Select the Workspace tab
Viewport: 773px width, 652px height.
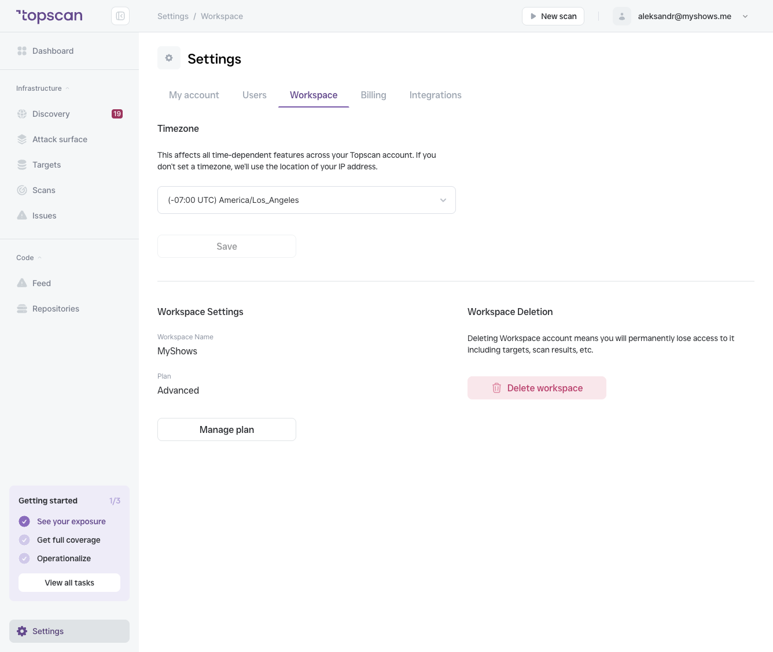(314, 95)
